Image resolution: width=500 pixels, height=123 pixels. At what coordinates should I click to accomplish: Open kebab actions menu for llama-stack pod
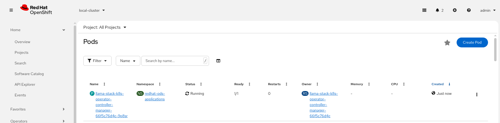pos(477,95)
